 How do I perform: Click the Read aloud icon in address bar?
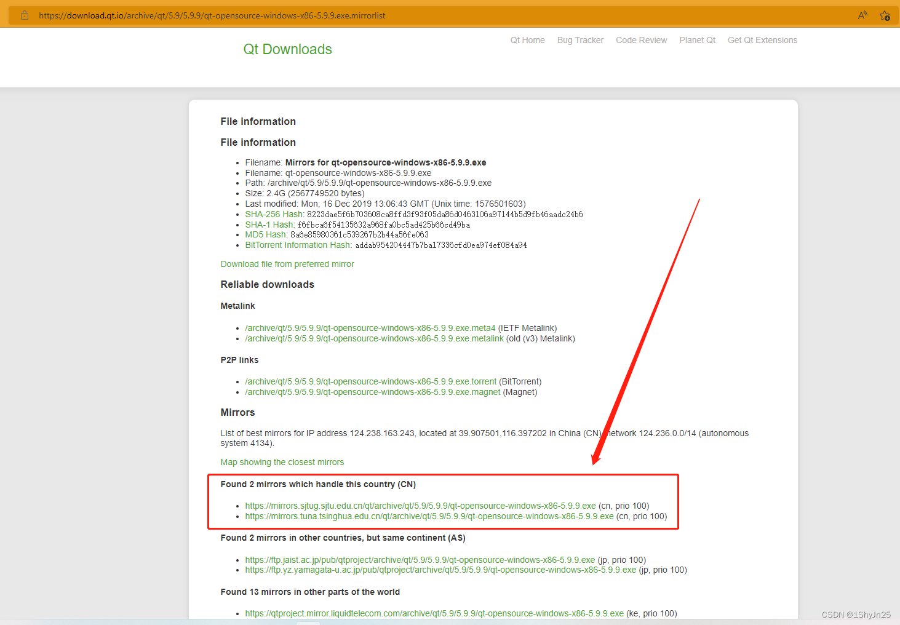(x=862, y=15)
